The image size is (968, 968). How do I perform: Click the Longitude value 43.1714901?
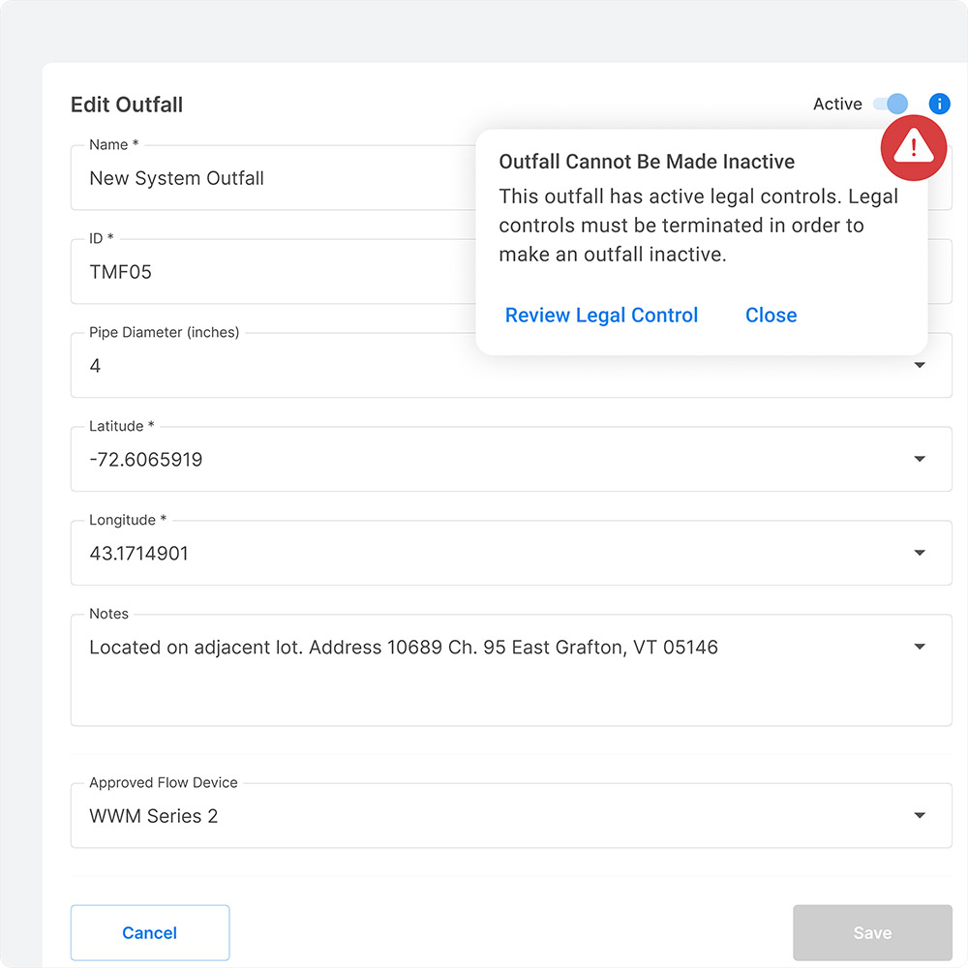[138, 553]
